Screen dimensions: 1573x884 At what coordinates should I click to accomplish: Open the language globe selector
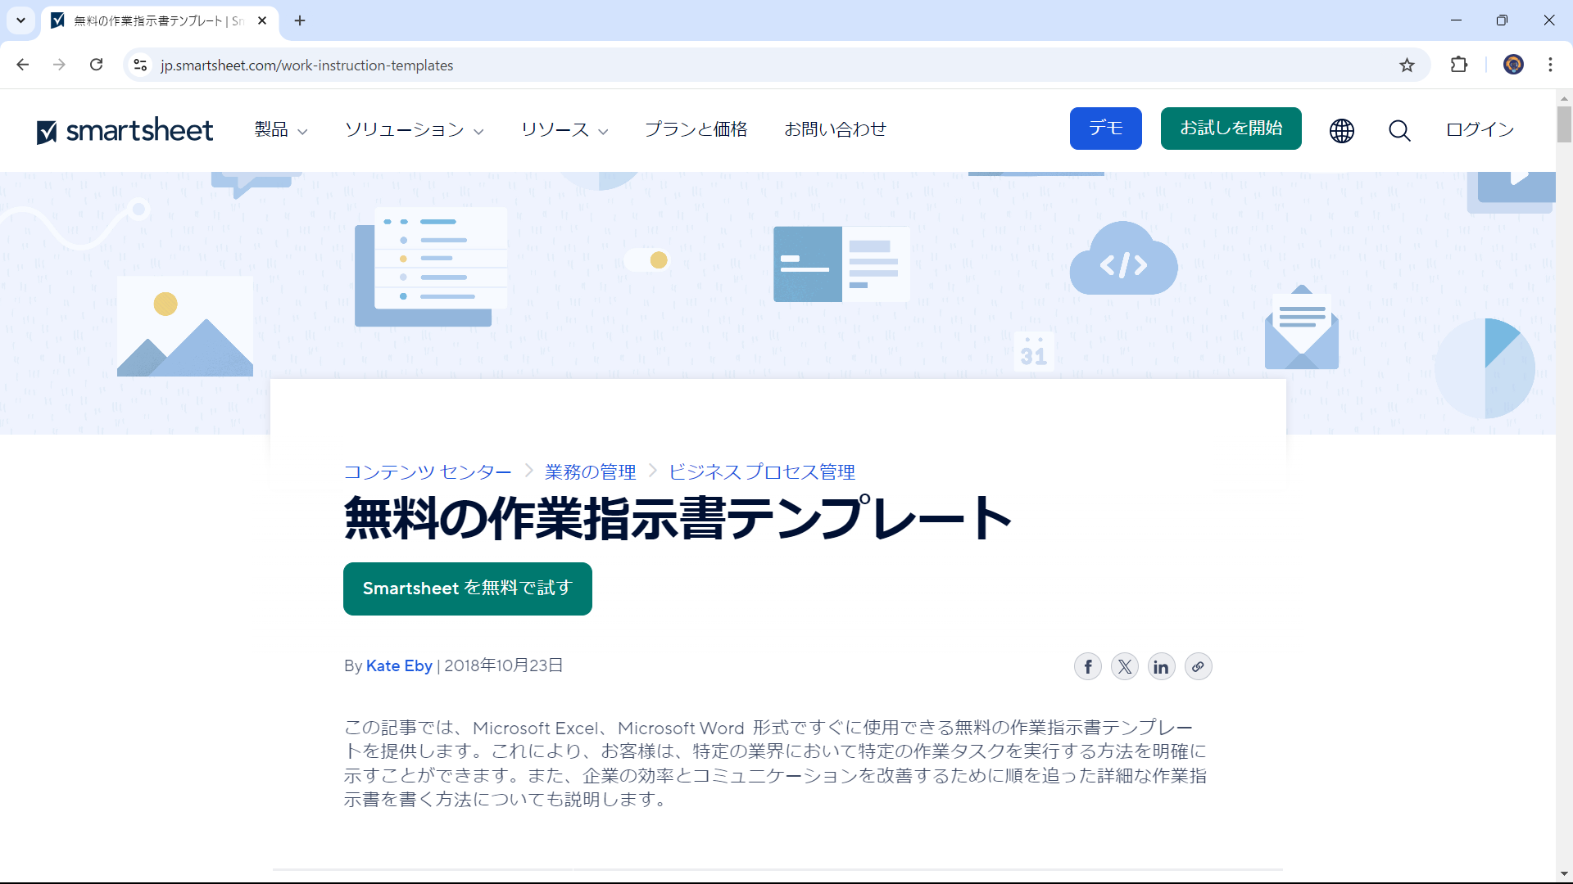1341,130
